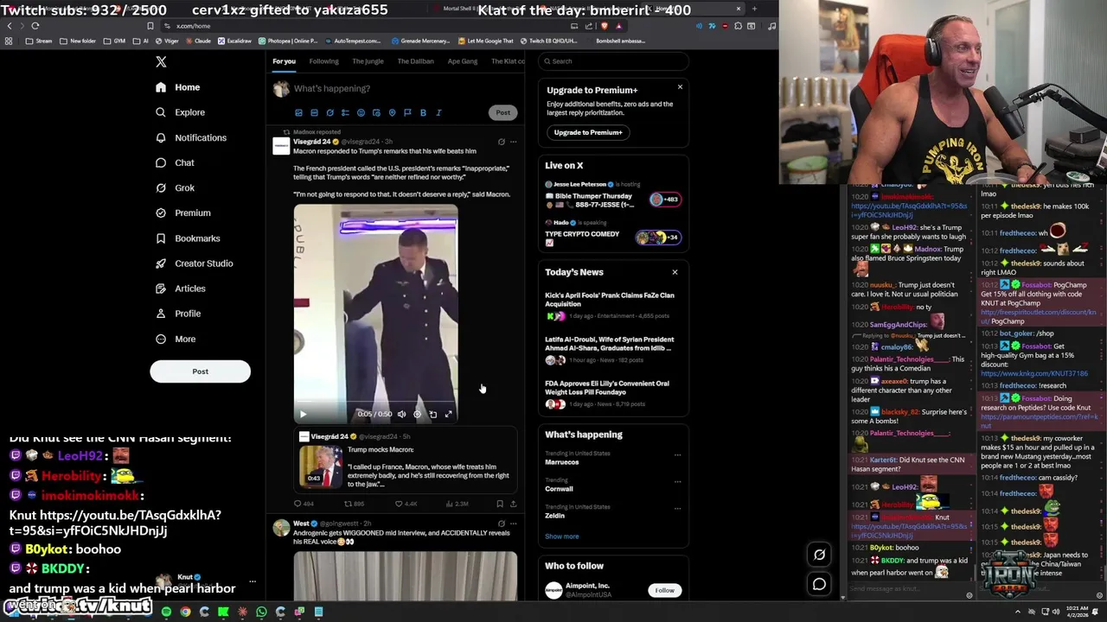Tag location icon in composer
This screenshot has height=622, width=1107.
tap(392, 112)
